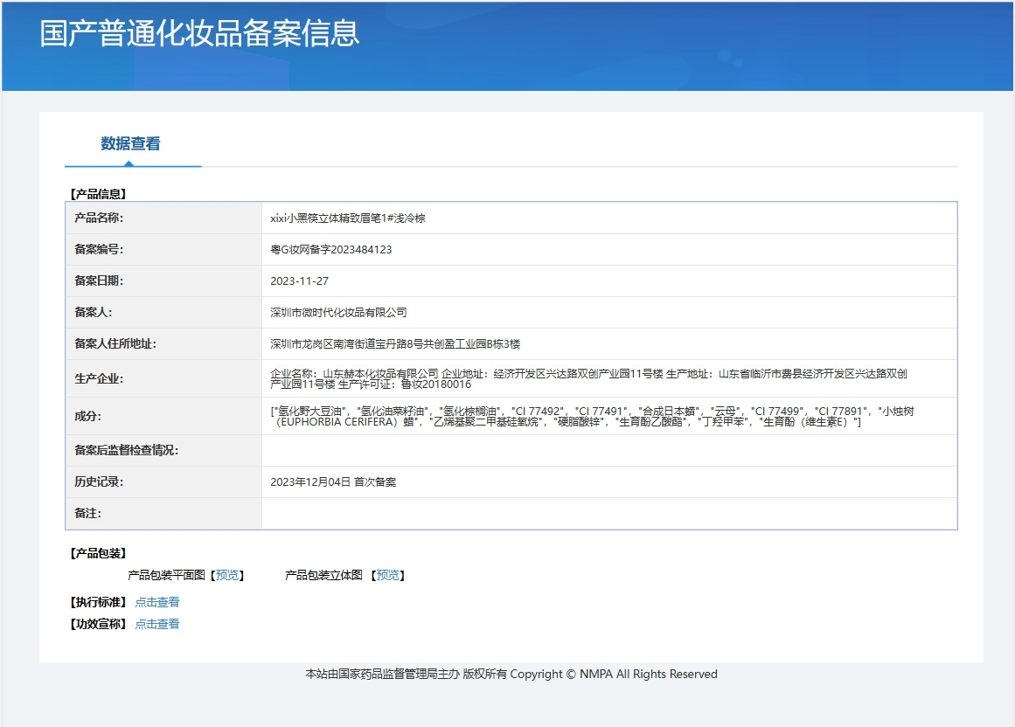Screen dimensions: 1015x727
Task: Click the 【产品包装】 section heading
Action: 99,553
